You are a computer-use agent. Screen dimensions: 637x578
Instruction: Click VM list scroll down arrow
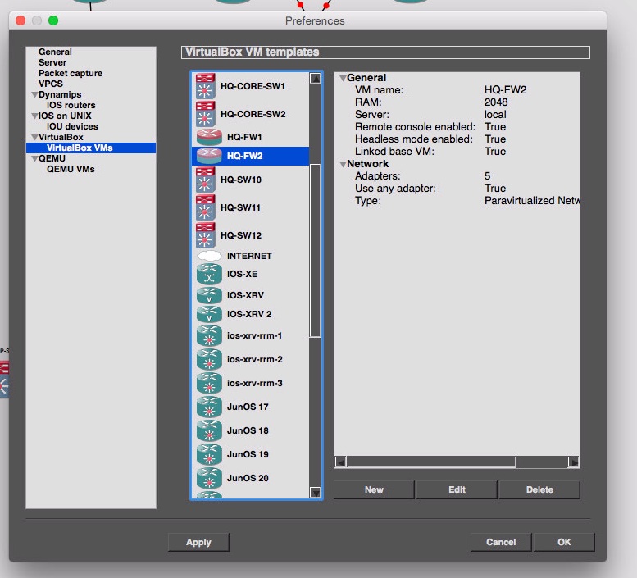[316, 492]
